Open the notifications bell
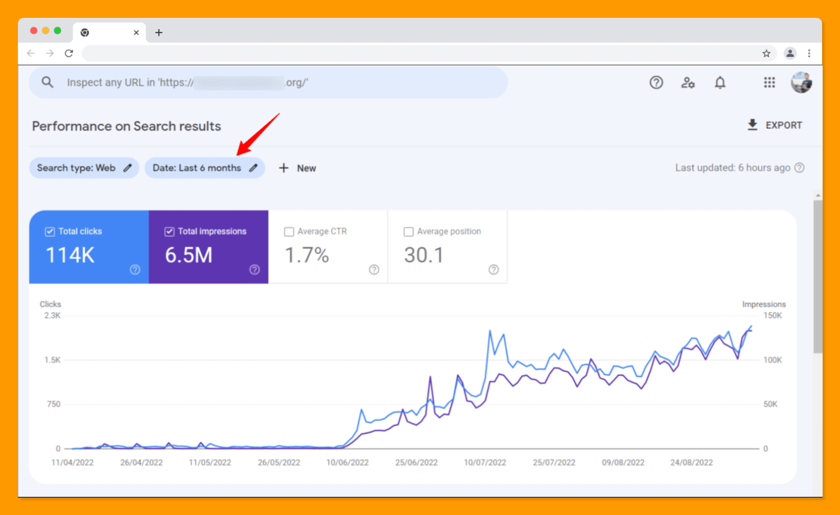Image resolution: width=840 pixels, height=515 pixels. click(720, 83)
